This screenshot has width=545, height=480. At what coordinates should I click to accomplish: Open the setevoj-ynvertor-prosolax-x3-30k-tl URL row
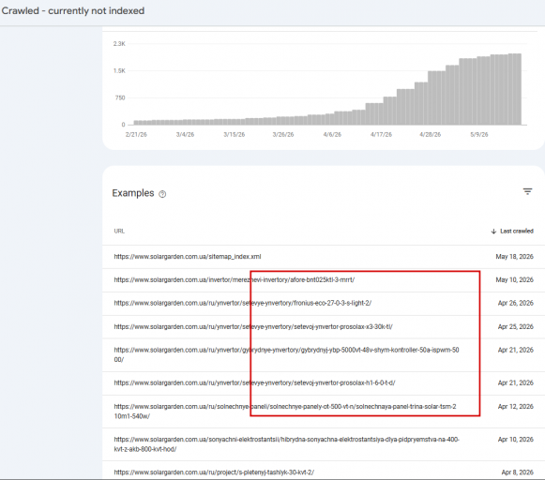click(x=324, y=327)
